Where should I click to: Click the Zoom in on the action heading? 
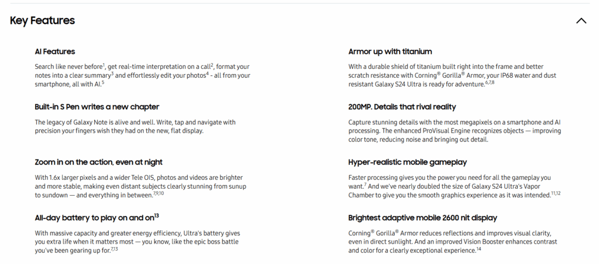pos(99,162)
